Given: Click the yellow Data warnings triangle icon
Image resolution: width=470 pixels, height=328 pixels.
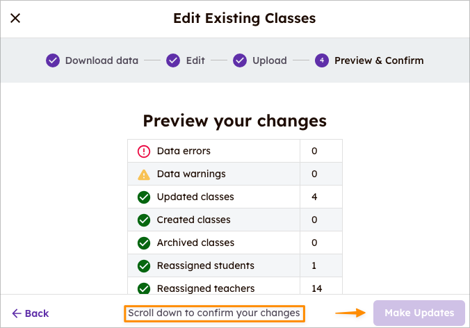Looking at the screenshot, I should (144, 174).
